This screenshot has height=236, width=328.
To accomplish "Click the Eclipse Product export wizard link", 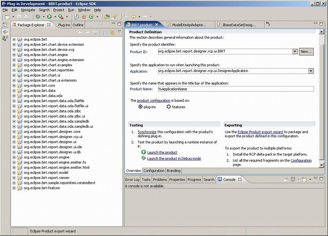I will pyautogui.click(x=260, y=132).
